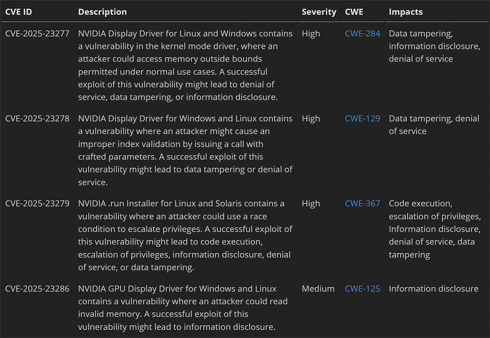The image size is (490, 338).
Task: Click the improper index validation description
Action: point(185,150)
